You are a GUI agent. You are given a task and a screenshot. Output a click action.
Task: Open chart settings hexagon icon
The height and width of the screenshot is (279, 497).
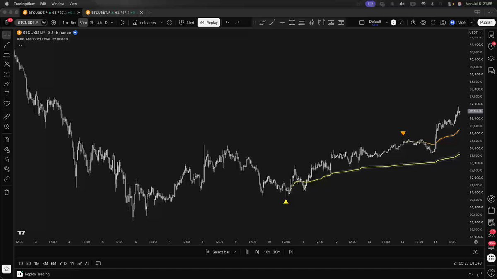[423, 23]
